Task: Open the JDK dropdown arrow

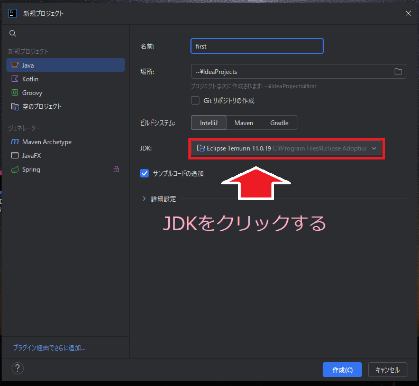Action: point(374,148)
